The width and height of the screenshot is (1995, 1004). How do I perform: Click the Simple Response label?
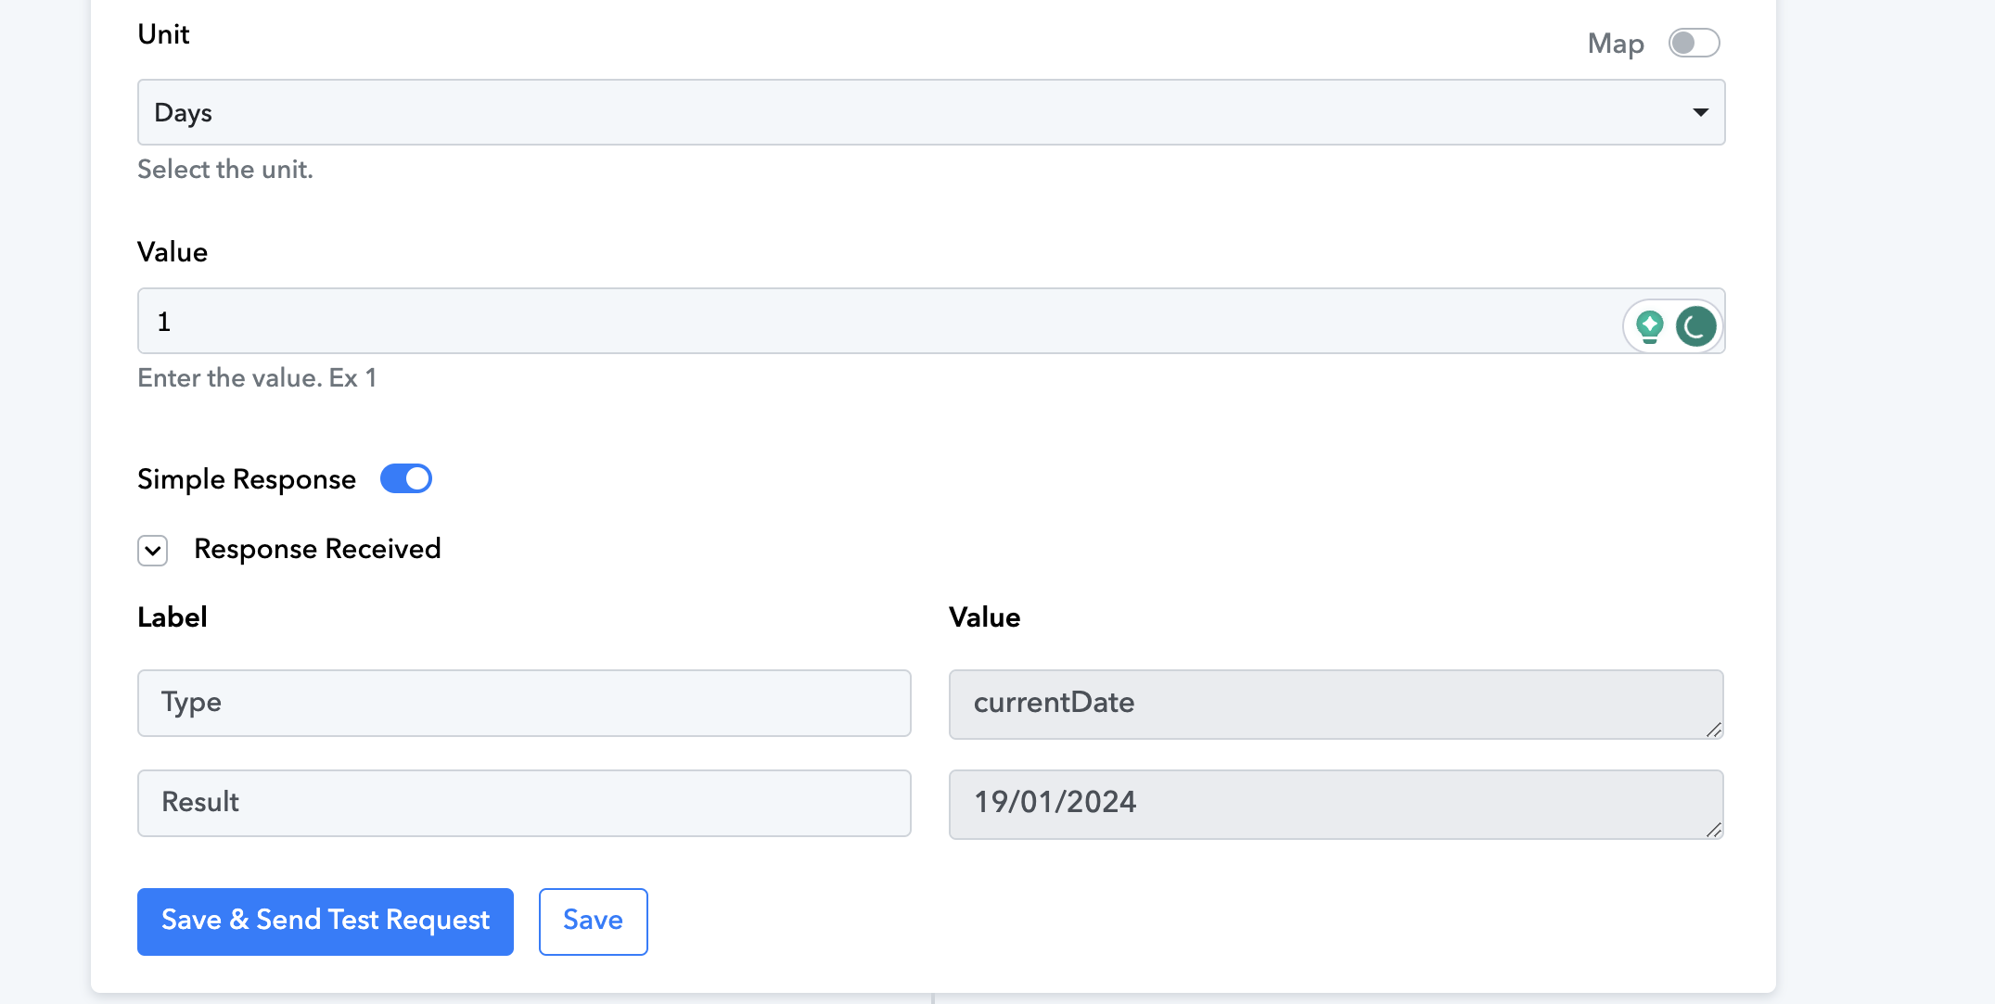(247, 479)
